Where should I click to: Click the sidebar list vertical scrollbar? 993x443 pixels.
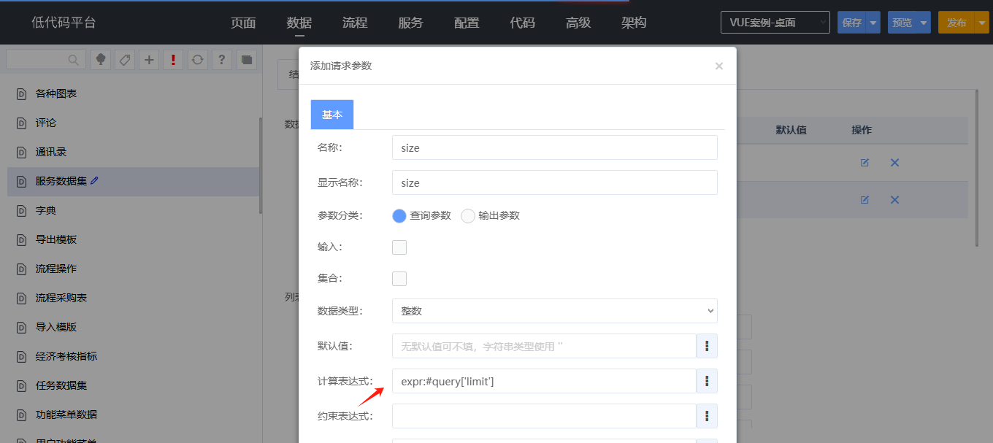point(261,165)
